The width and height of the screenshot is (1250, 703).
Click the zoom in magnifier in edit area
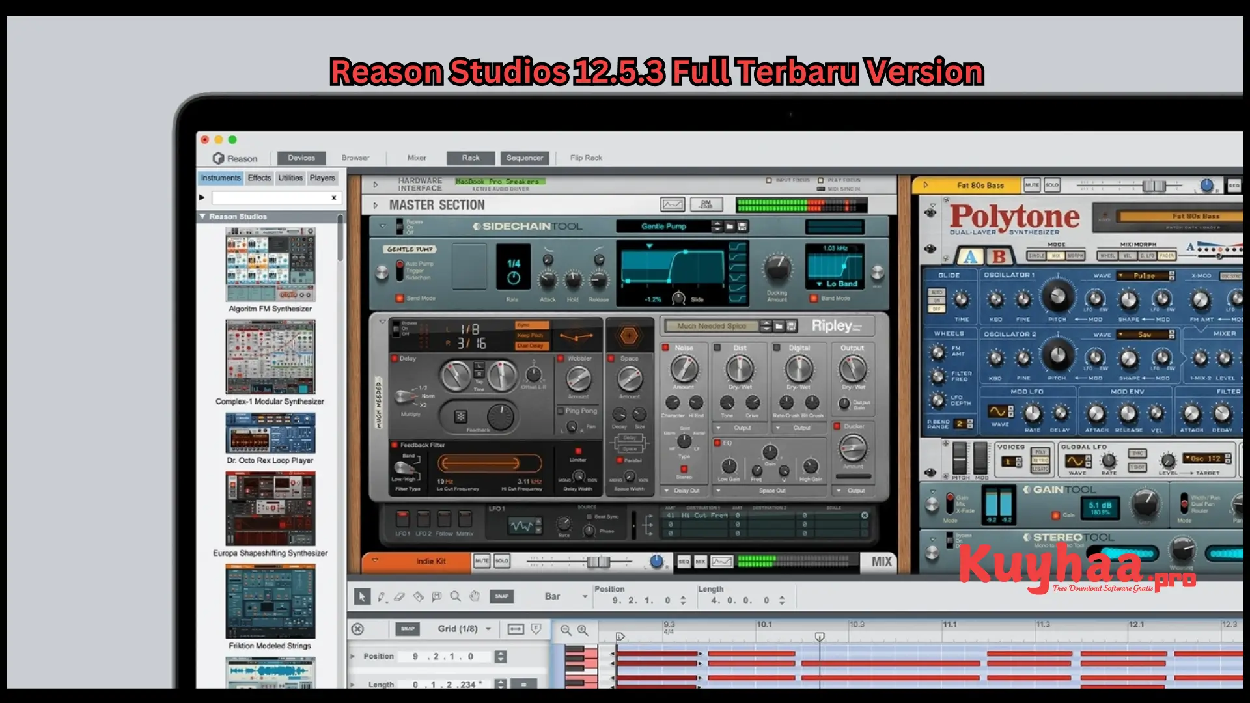coord(583,630)
